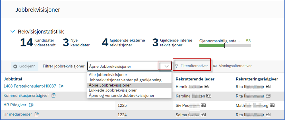
Task: Click the 14 Kandidater videresendt statistic
Action: coord(38,43)
